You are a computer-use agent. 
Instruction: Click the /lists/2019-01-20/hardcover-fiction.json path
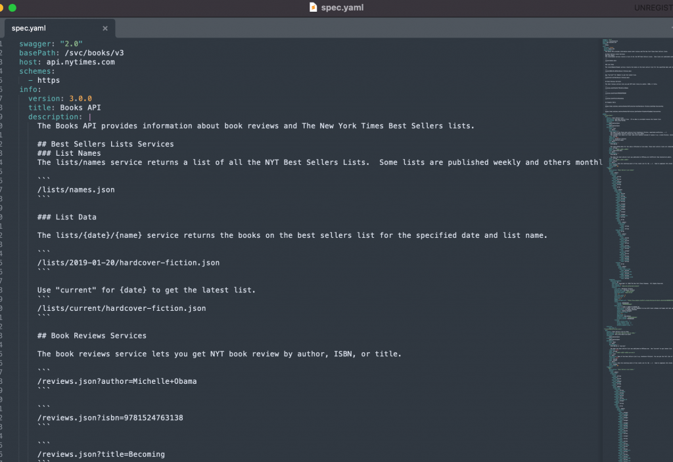[x=129, y=262]
